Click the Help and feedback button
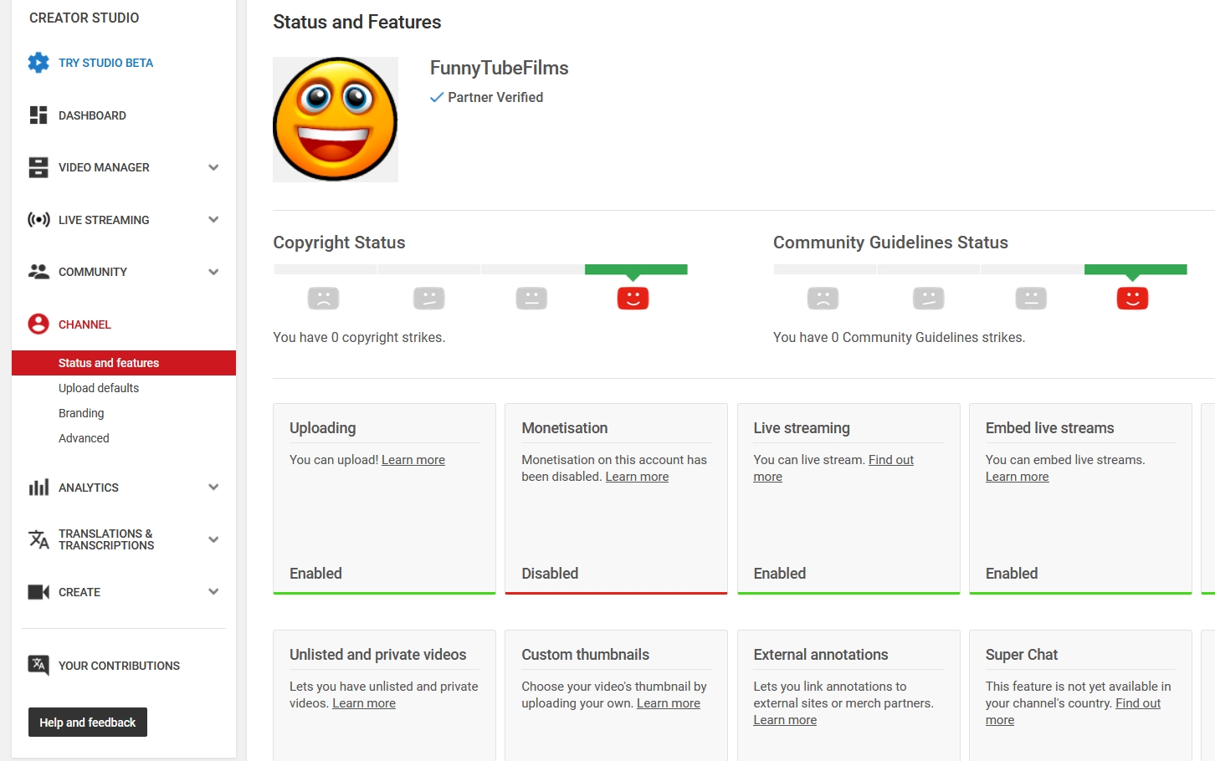 [x=88, y=723]
